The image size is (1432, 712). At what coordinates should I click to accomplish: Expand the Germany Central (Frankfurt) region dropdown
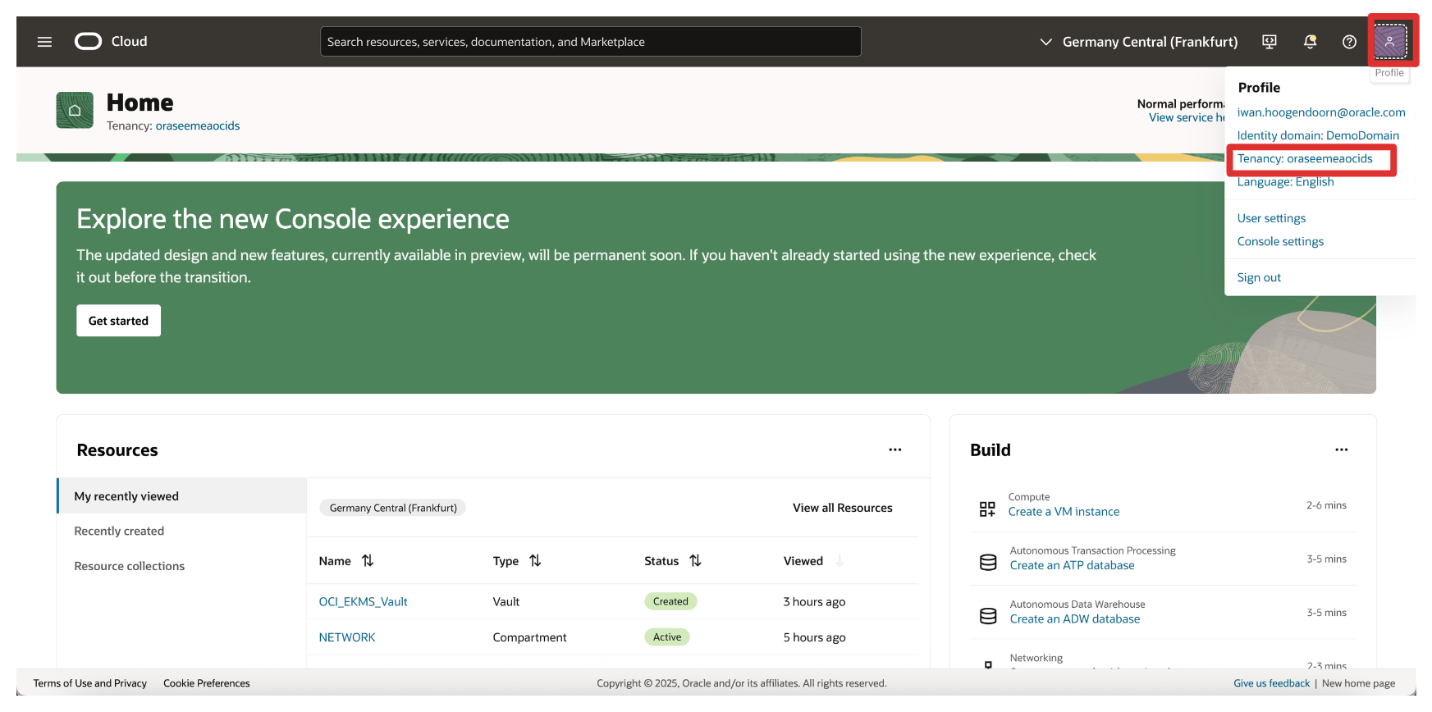click(x=1138, y=42)
